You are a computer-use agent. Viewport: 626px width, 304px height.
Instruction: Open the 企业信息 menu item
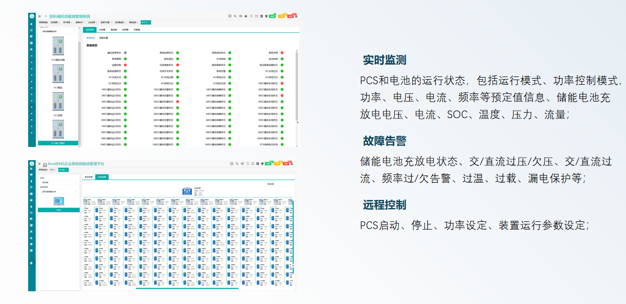[92, 22]
